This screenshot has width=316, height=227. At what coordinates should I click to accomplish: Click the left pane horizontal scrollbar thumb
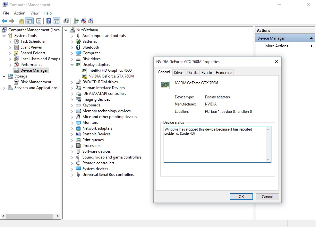(x=30, y=216)
